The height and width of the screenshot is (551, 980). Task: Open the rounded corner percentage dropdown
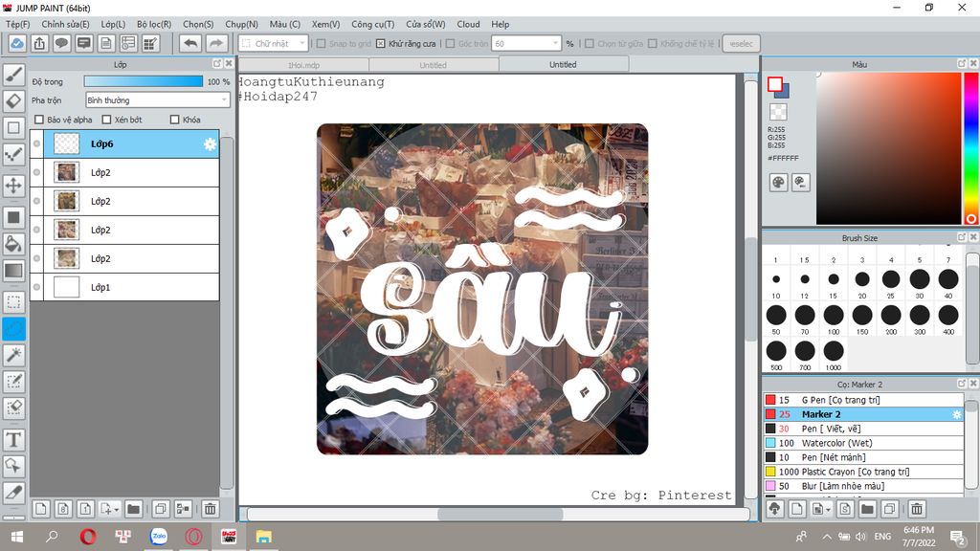(x=525, y=43)
